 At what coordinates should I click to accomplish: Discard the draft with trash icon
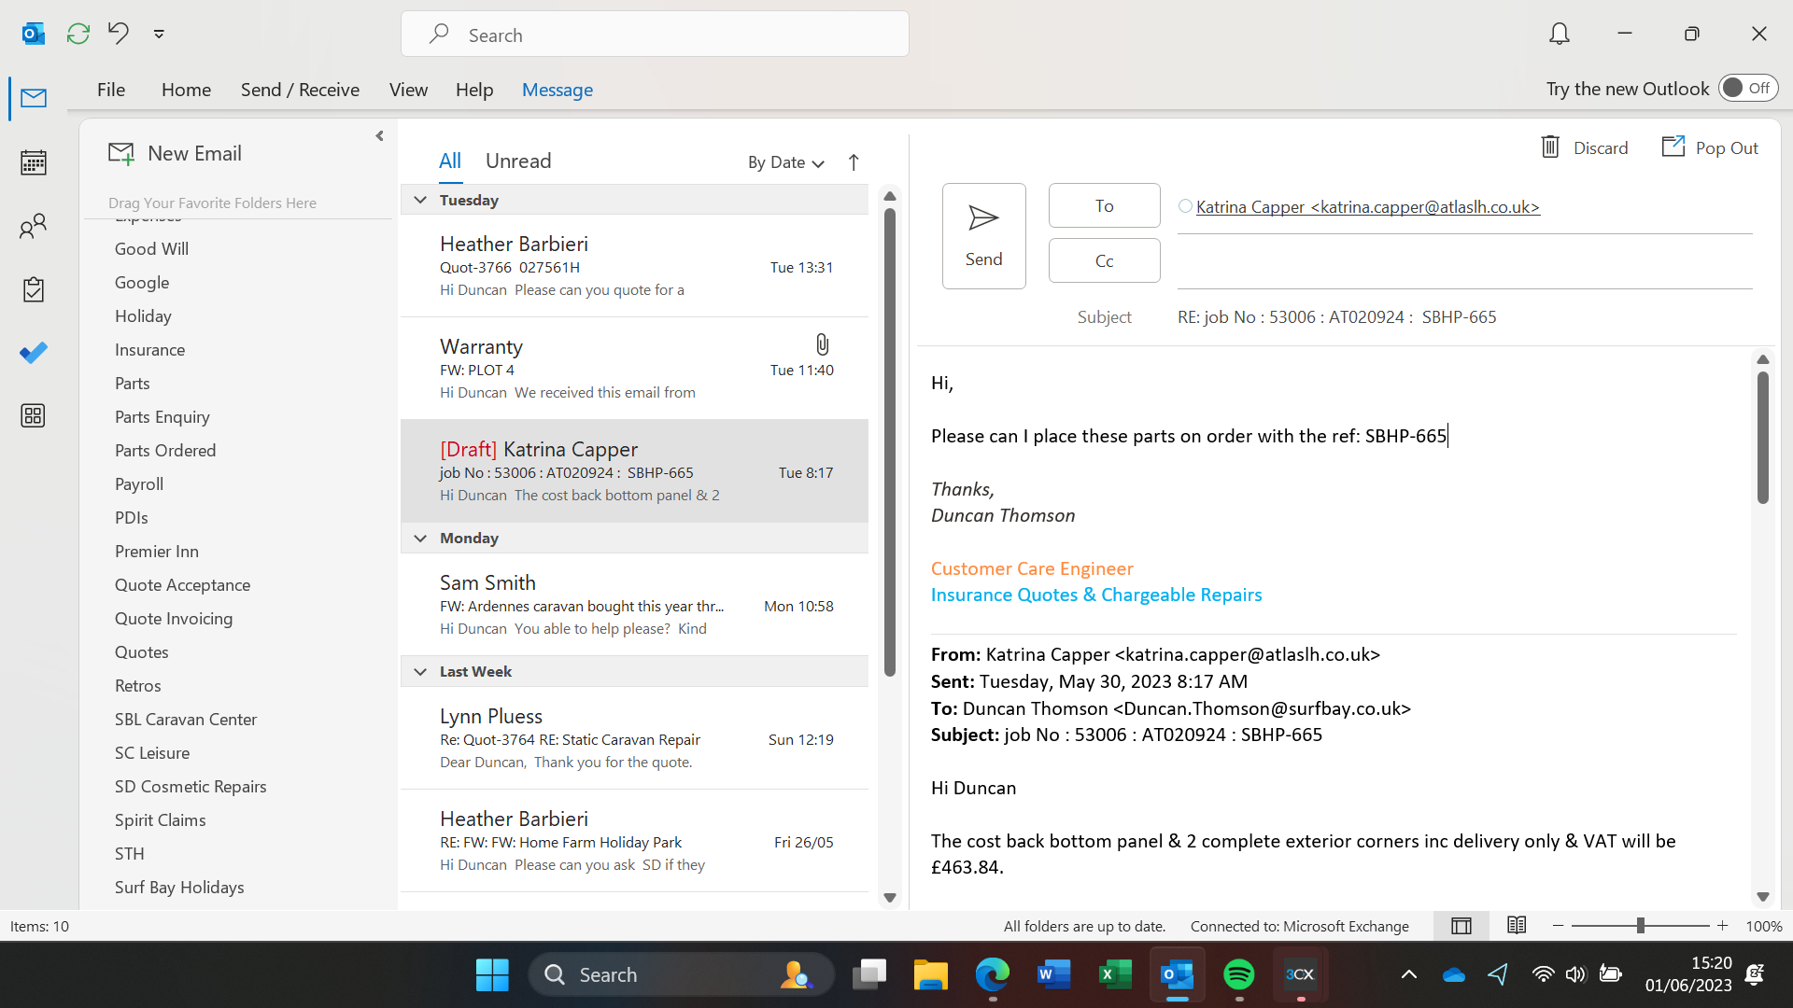pyautogui.click(x=1584, y=147)
